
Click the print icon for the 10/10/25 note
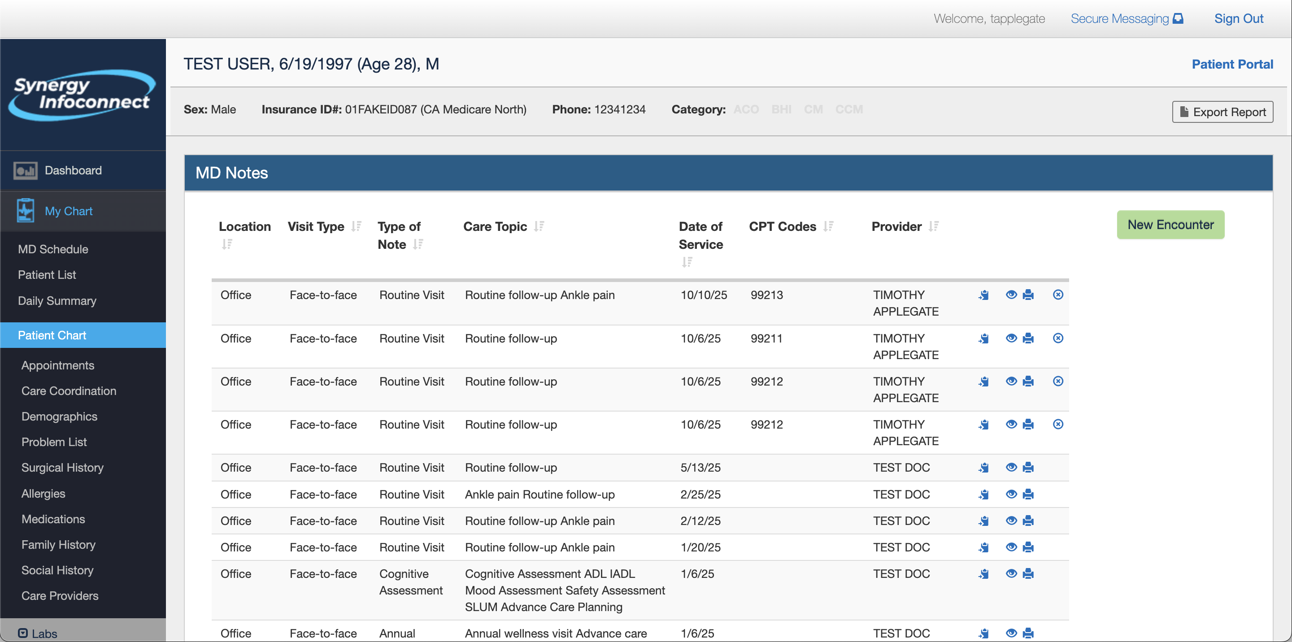click(x=1028, y=295)
